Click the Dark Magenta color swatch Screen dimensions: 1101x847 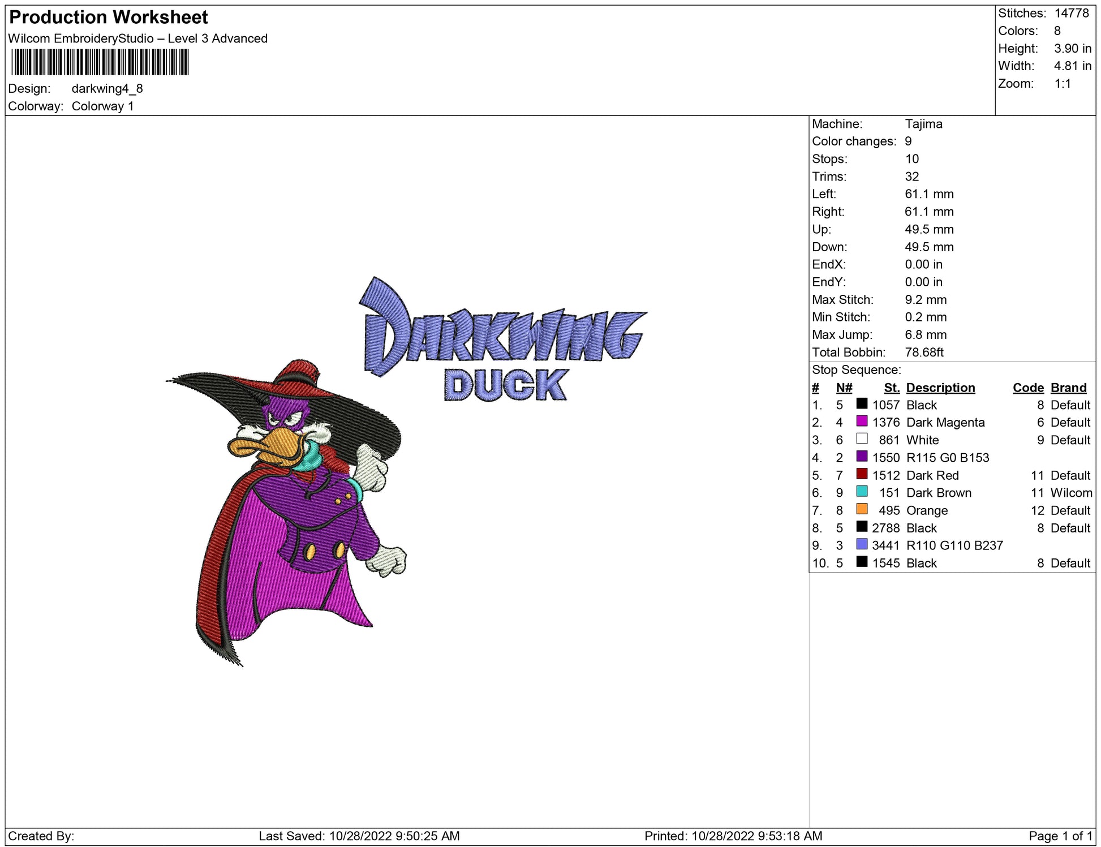click(x=862, y=422)
